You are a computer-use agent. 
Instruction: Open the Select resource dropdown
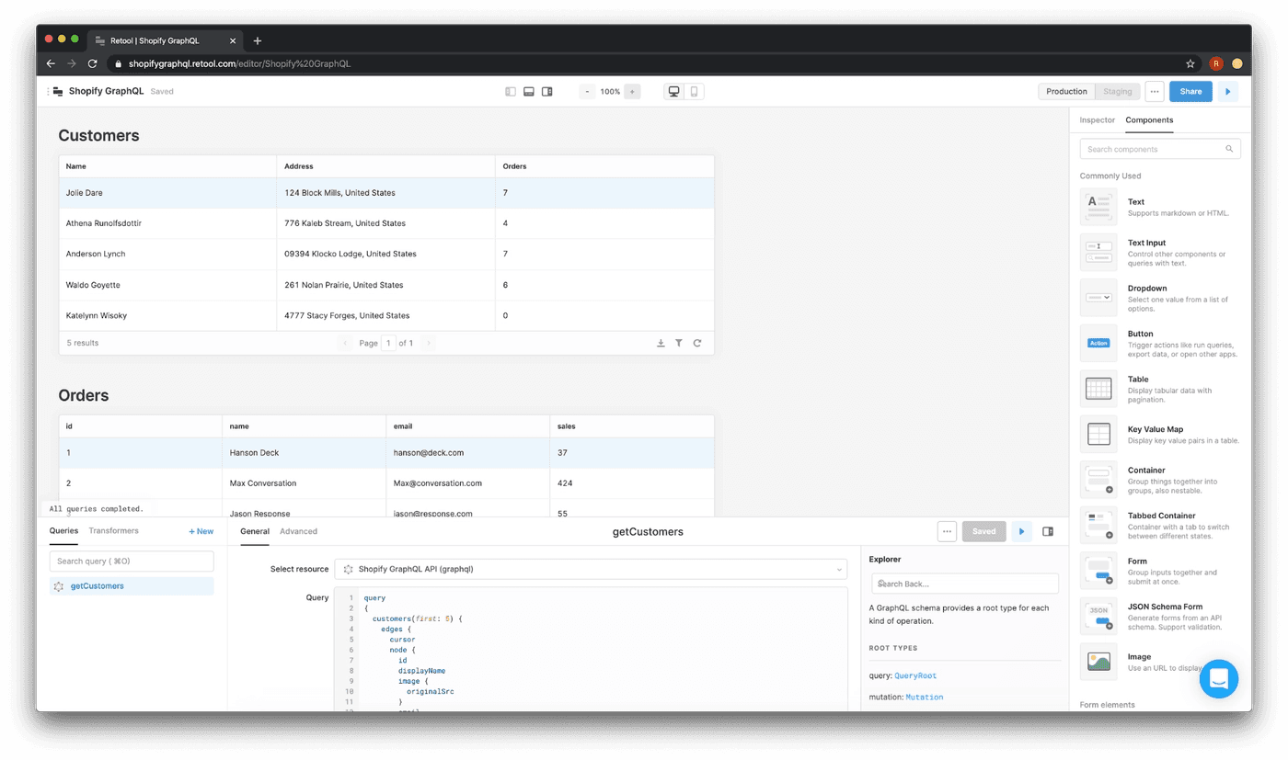point(590,570)
